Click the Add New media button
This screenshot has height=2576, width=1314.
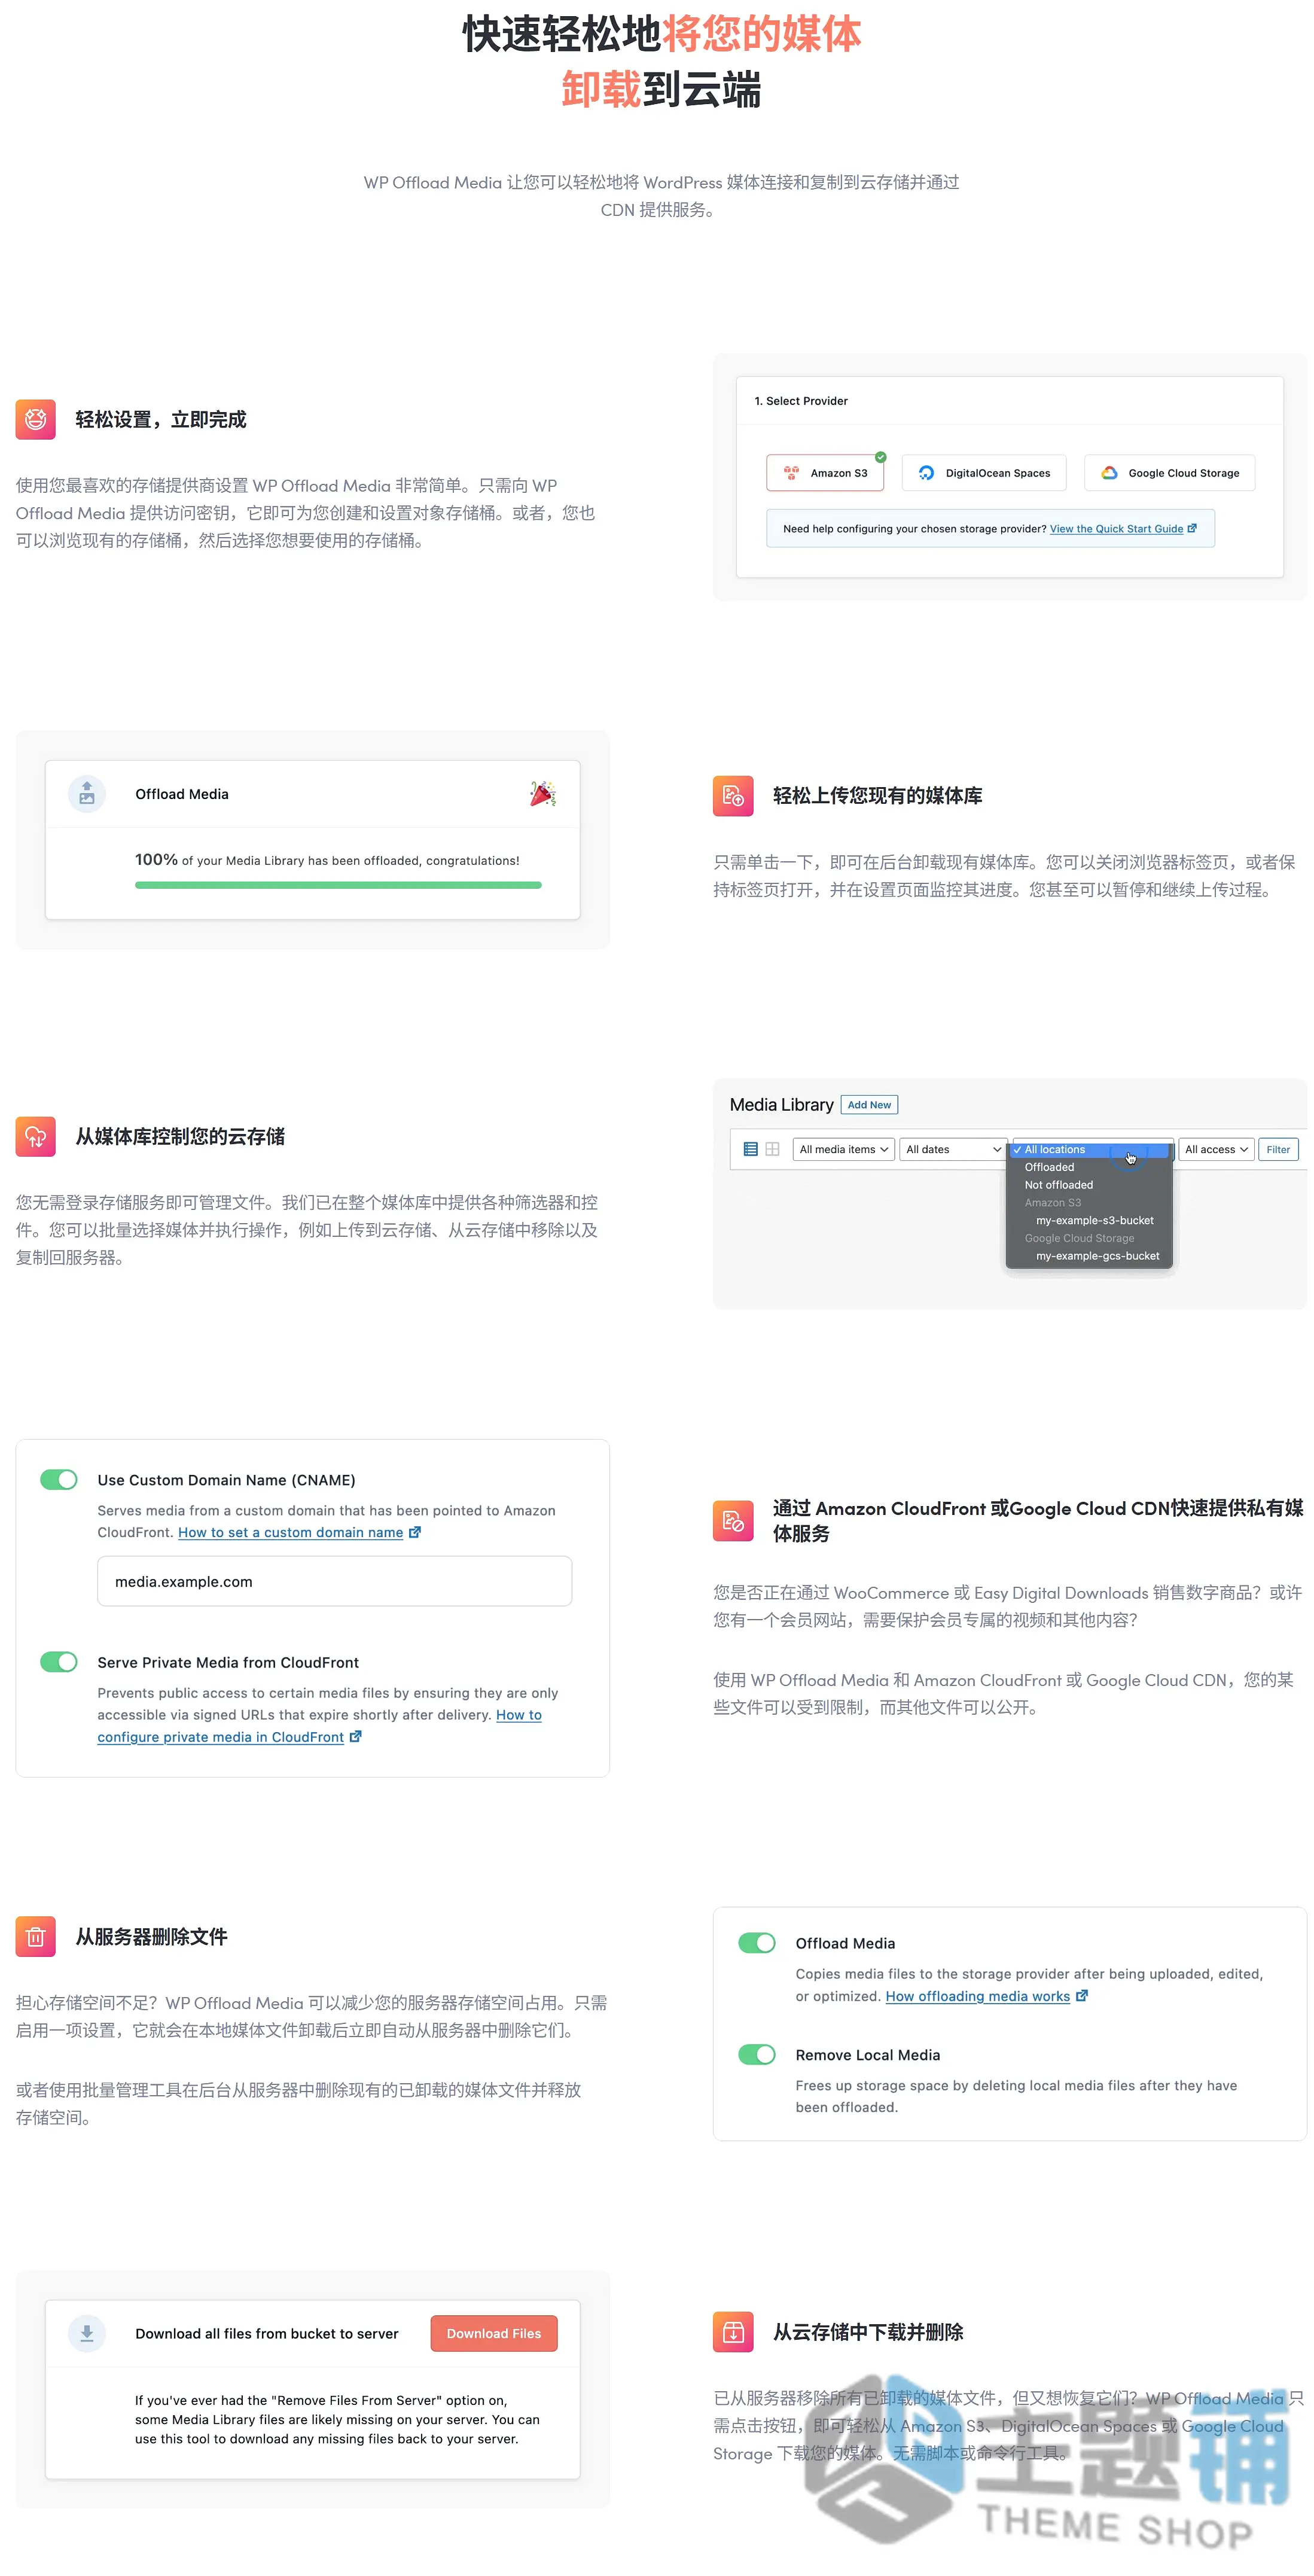point(869,1105)
